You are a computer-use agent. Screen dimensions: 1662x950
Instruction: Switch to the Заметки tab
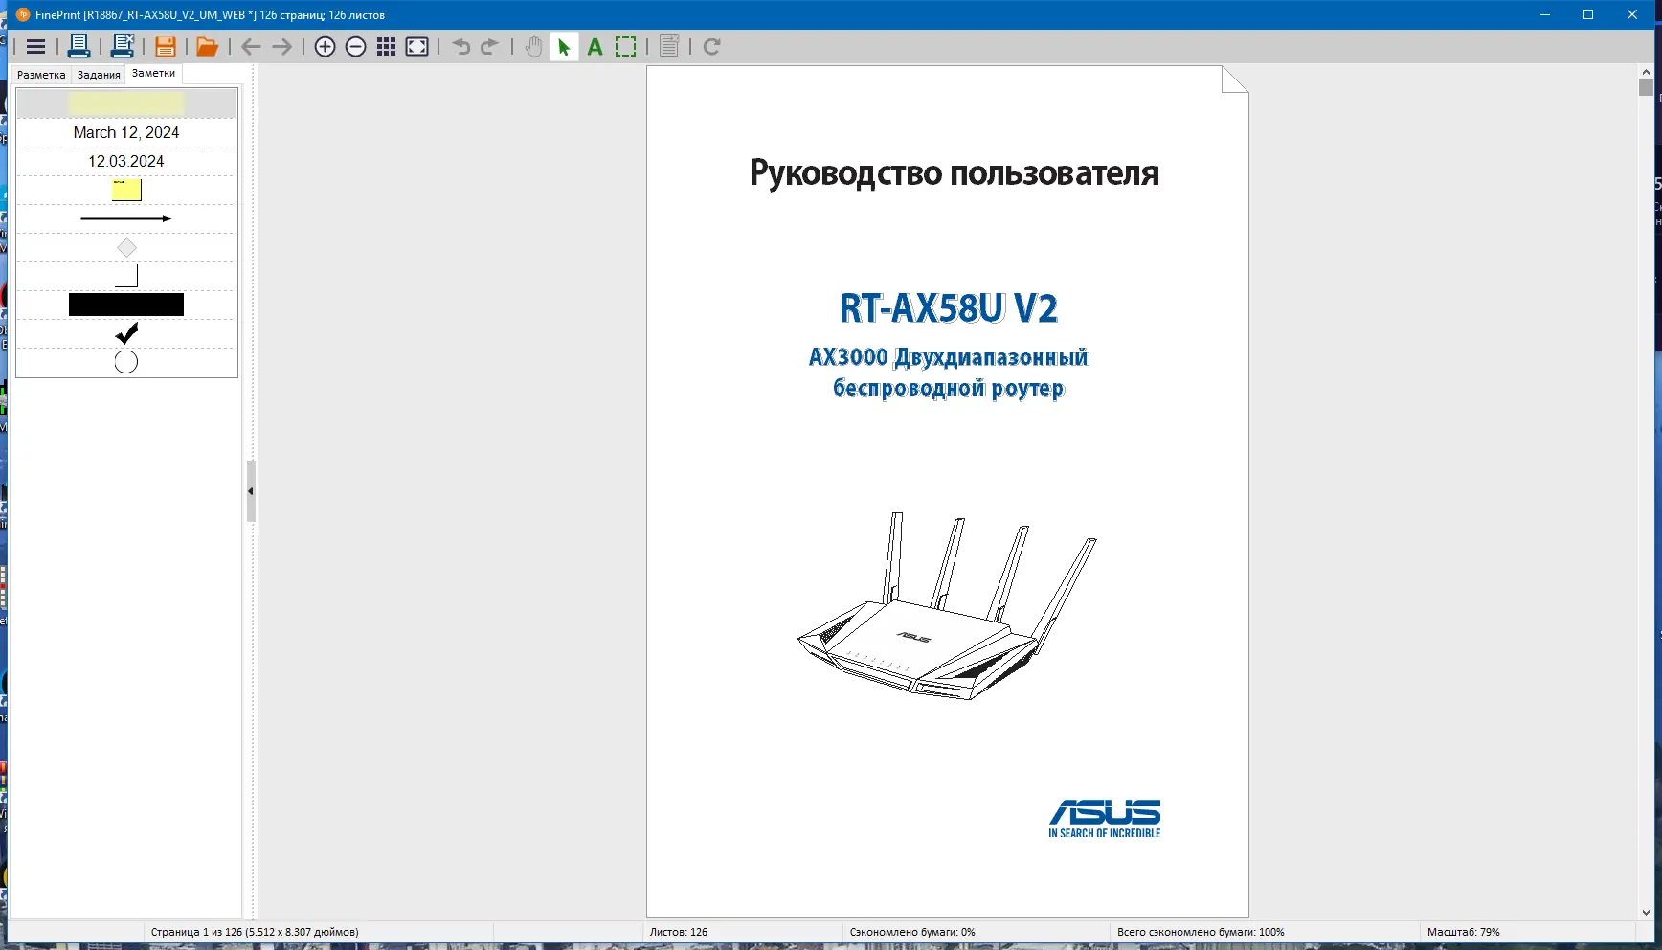pos(153,74)
